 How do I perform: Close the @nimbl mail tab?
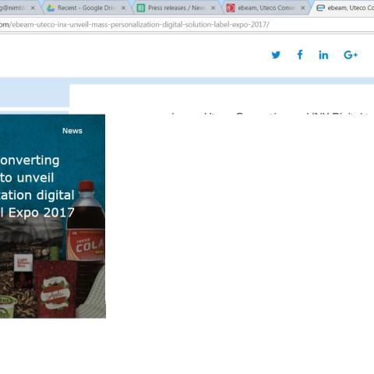[33, 8]
